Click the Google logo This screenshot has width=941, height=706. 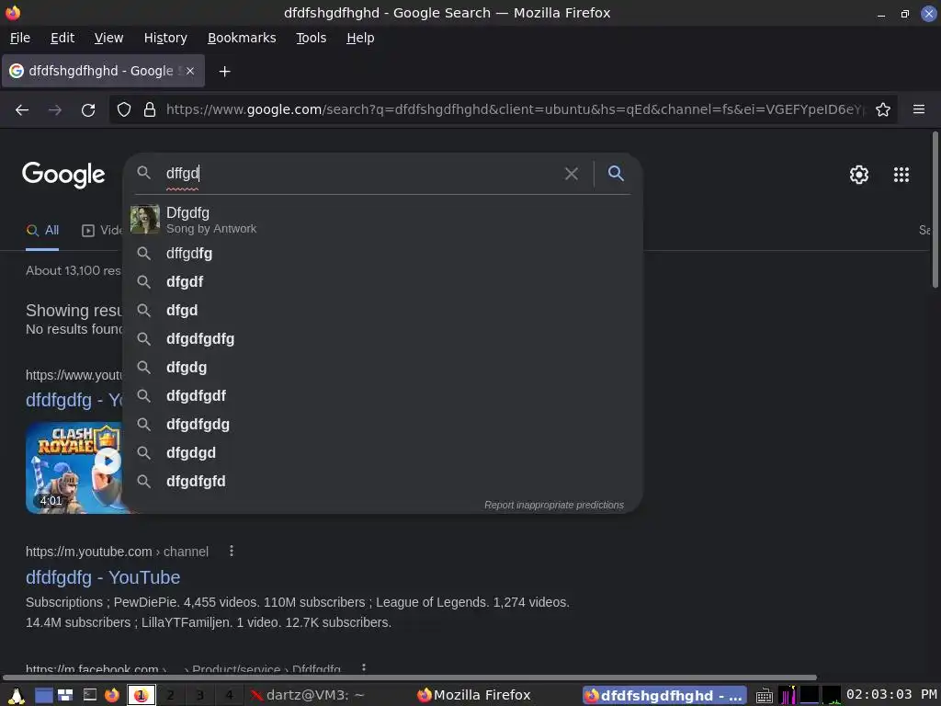63,175
